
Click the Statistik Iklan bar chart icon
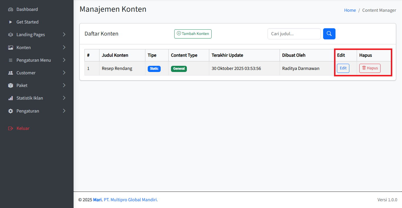coord(11,98)
